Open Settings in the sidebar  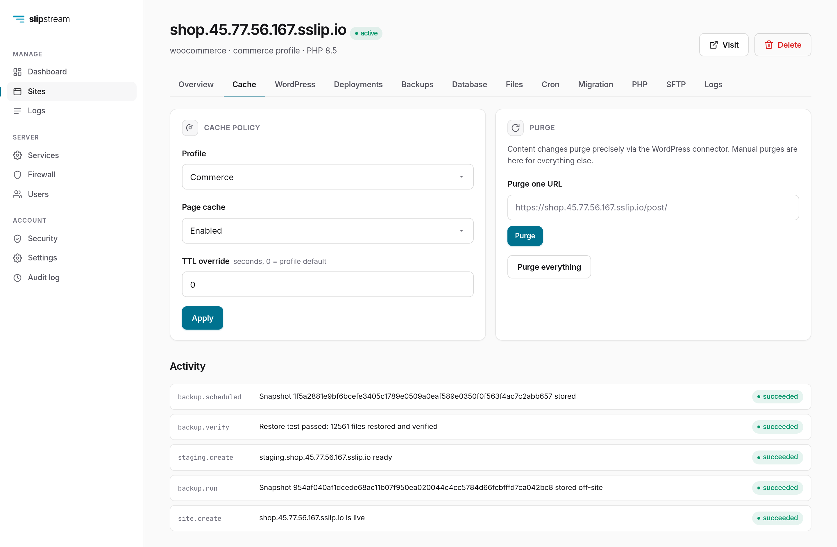point(72,258)
